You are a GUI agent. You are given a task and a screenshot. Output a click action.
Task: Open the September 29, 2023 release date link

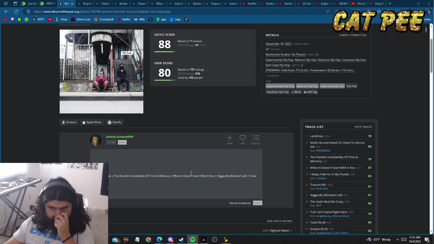(278, 44)
